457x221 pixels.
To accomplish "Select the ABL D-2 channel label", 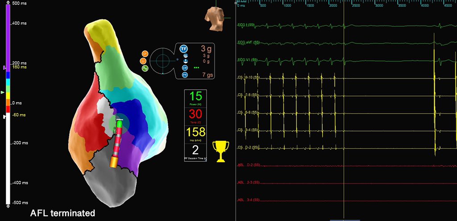I will click(x=248, y=165).
